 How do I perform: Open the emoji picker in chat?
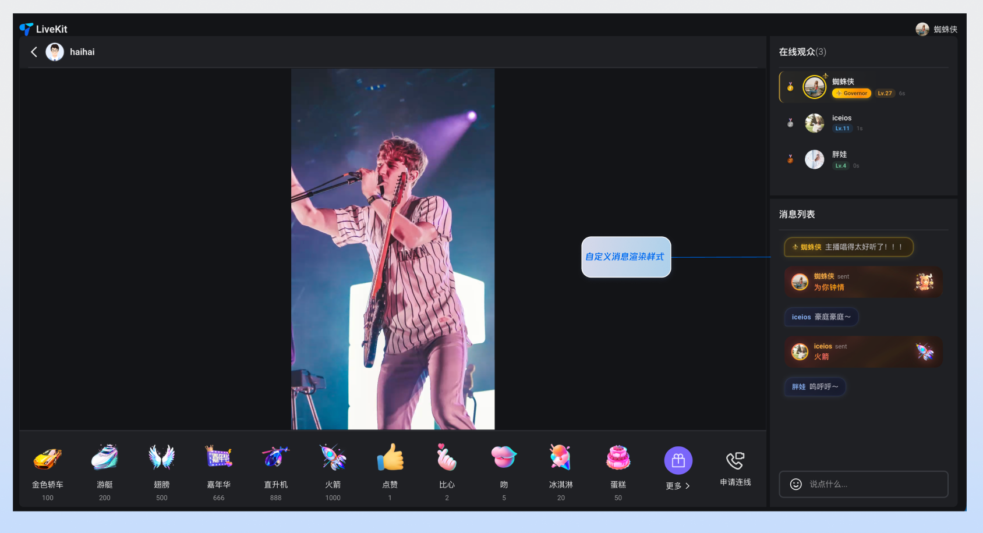tap(795, 484)
